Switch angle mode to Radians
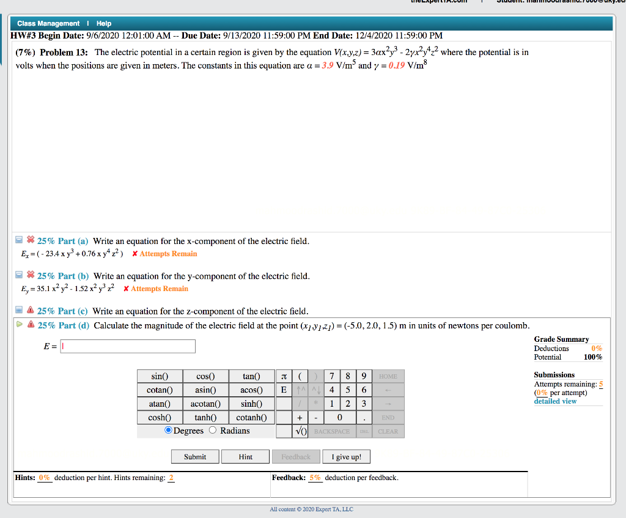 [212, 431]
